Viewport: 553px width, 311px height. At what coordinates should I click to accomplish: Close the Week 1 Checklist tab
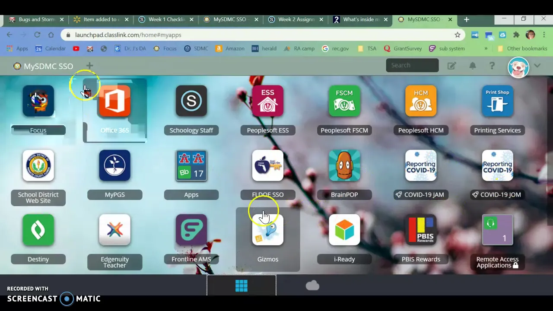click(191, 19)
